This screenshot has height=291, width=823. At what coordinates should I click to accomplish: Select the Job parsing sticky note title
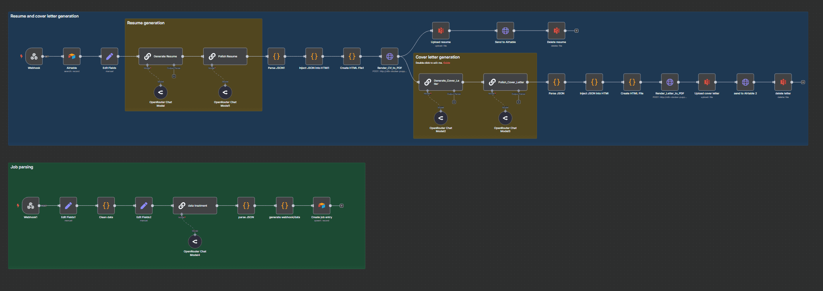22,167
